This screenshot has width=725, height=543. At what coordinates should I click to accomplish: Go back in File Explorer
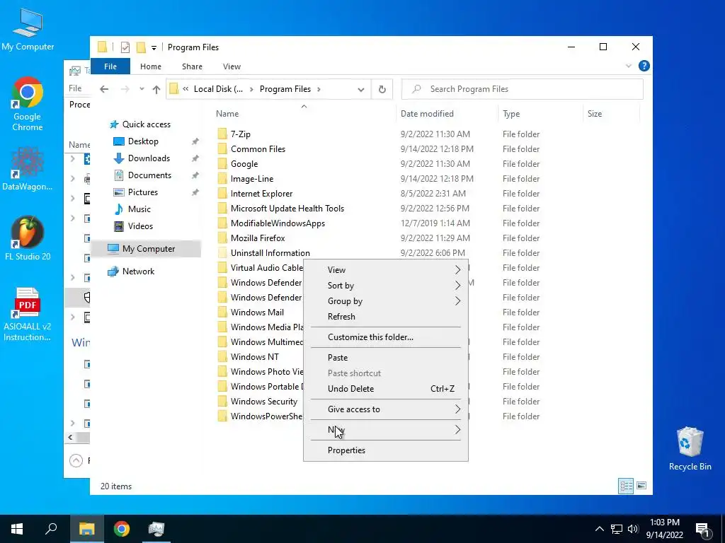click(104, 89)
